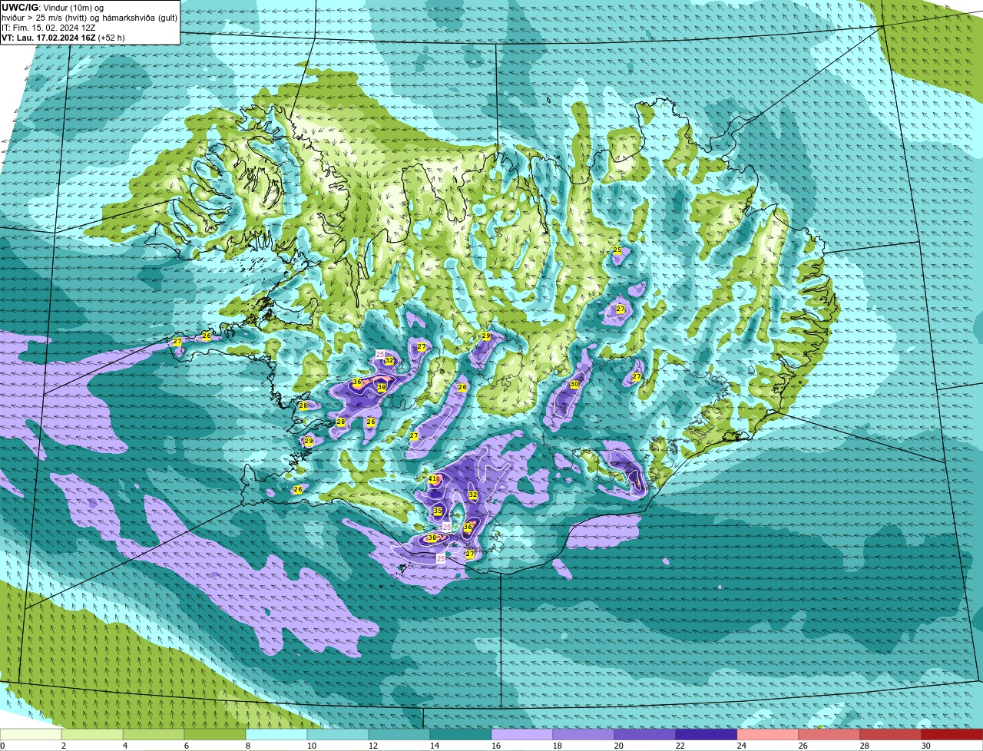The width and height of the screenshot is (983, 751).
Task: Pick the red 28–30 m/s legend swatch
Action: (891, 734)
